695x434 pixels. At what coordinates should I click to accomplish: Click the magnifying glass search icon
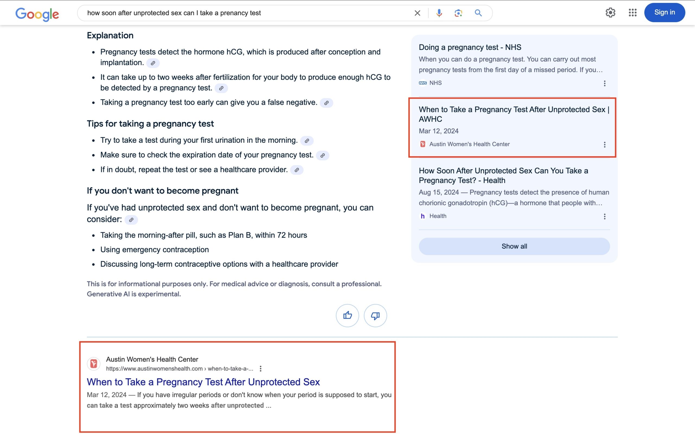[x=478, y=12]
